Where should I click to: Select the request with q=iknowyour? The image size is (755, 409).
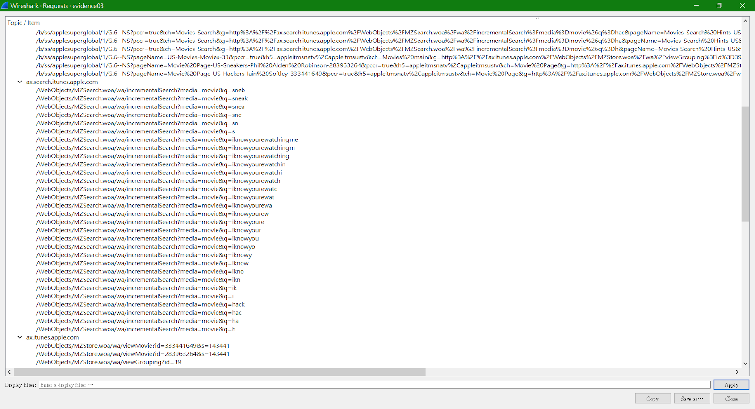tap(149, 230)
